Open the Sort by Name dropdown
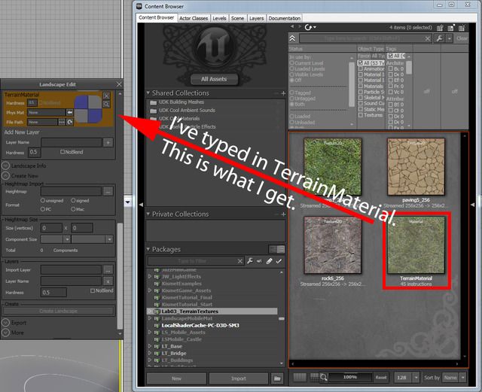 (x=462, y=377)
